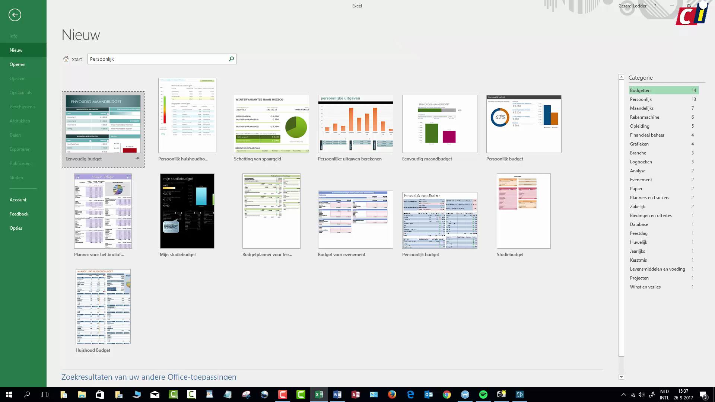Viewport: 715px width, 402px height.
Task: Open Spotify in the taskbar
Action: pyautogui.click(x=483, y=395)
